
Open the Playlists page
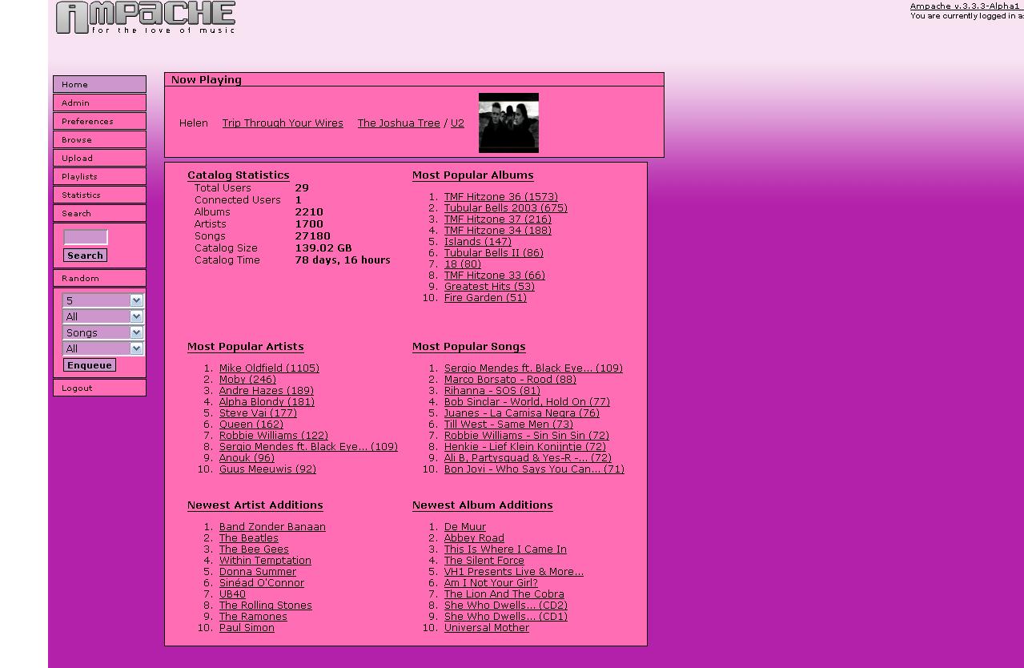(x=99, y=176)
